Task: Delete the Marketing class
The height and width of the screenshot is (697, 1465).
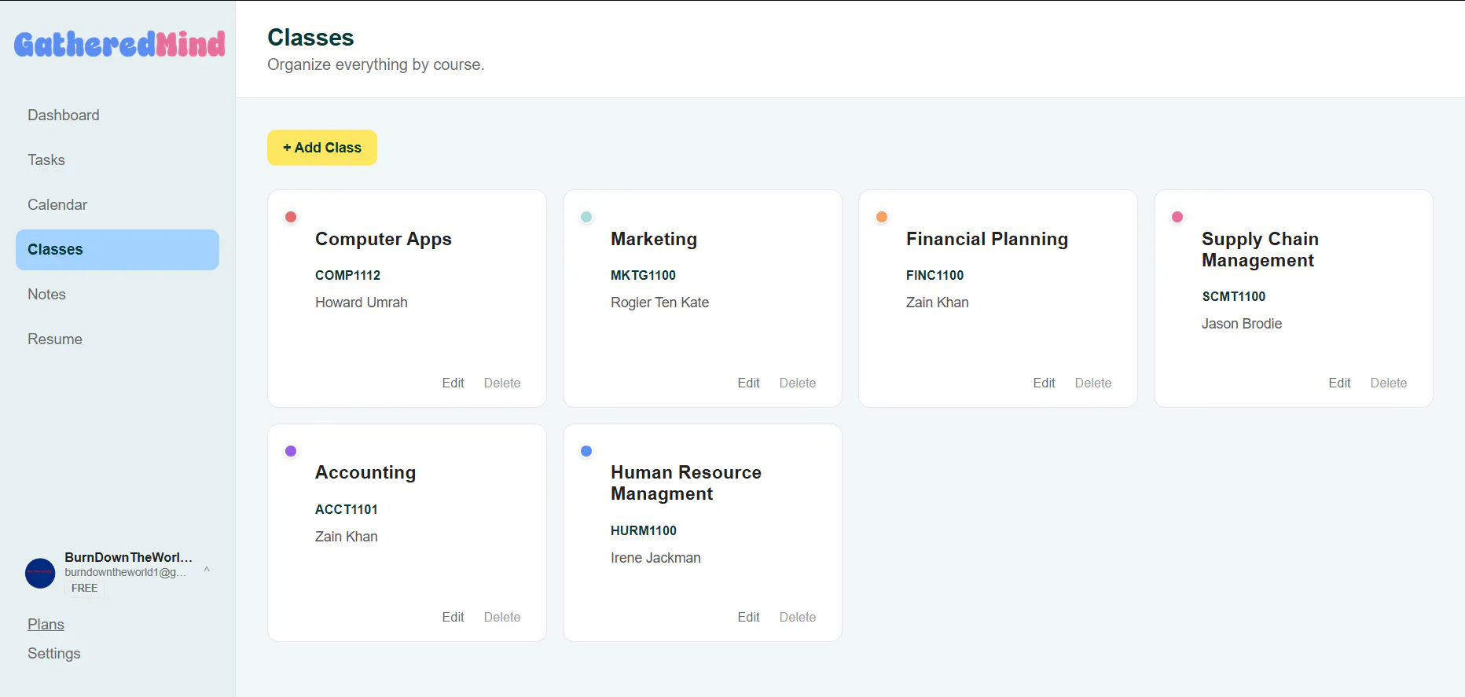Action: 798,383
